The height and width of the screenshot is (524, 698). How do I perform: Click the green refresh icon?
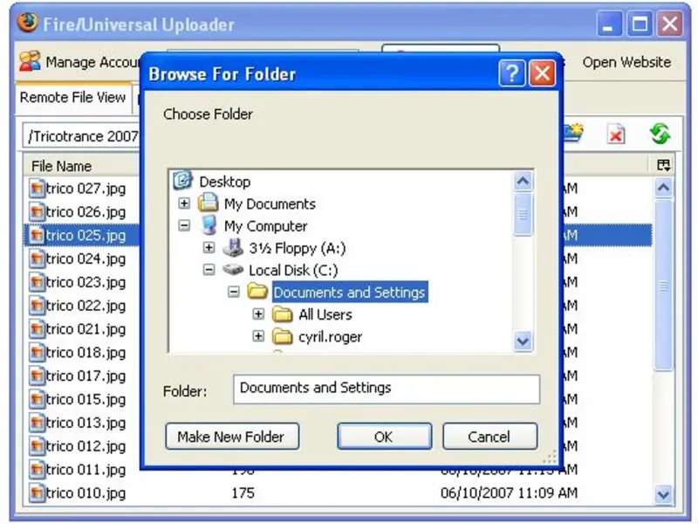coord(660,134)
